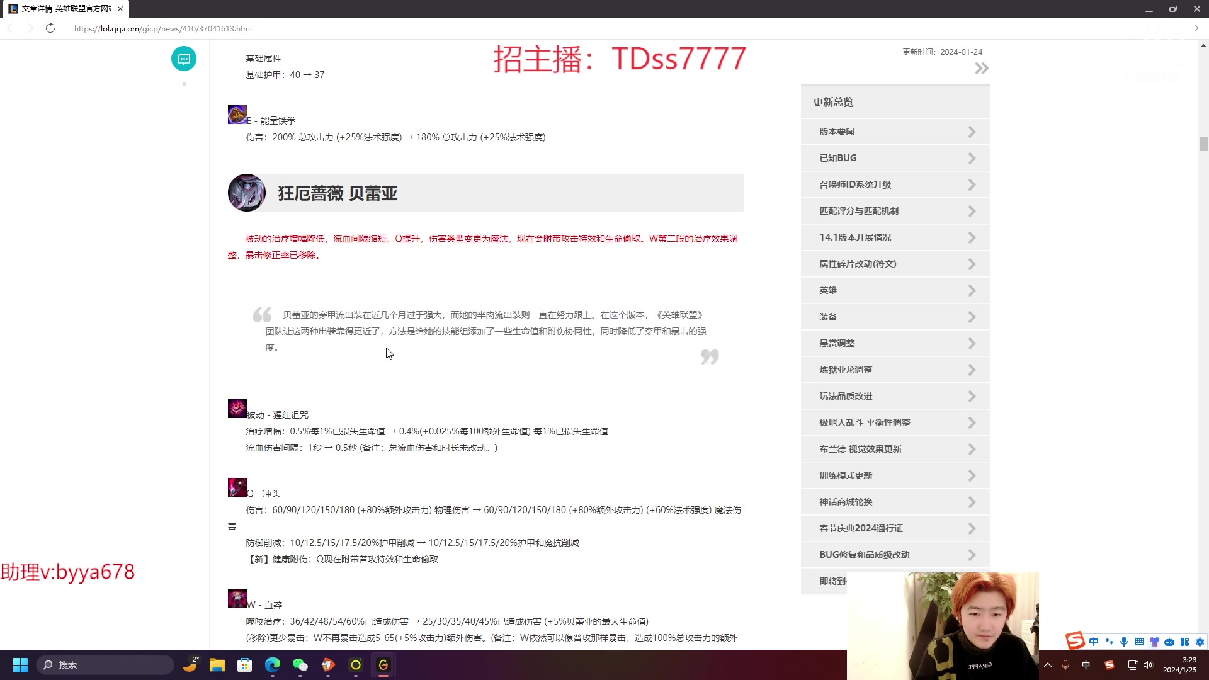Click the Q 冲头 ability icon

pos(237,487)
